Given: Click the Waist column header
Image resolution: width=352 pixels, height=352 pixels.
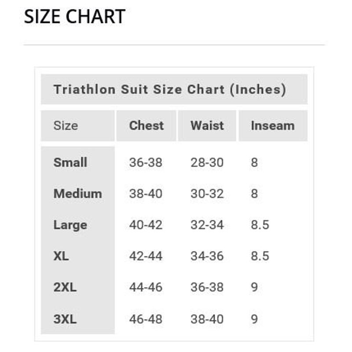Looking at the screenshot, I should pos(207,125).
